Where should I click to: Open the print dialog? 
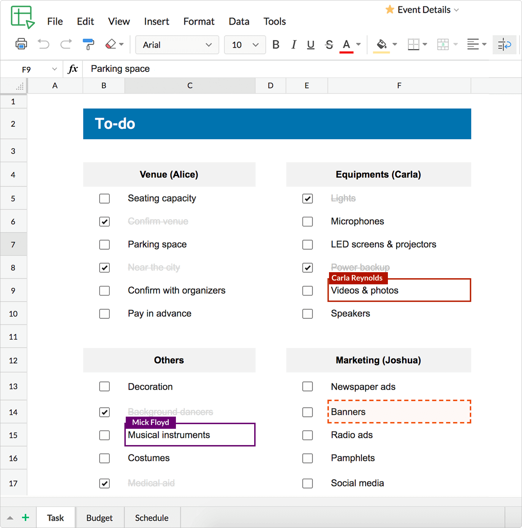pyautogui.click(x=21, y=44)
